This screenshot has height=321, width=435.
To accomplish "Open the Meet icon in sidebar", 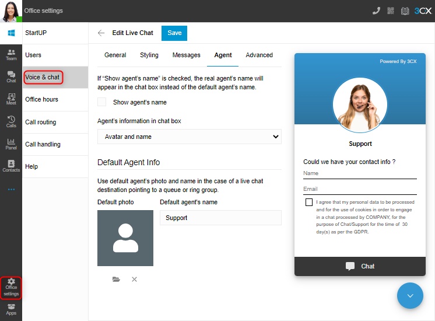I will point(11,99).
